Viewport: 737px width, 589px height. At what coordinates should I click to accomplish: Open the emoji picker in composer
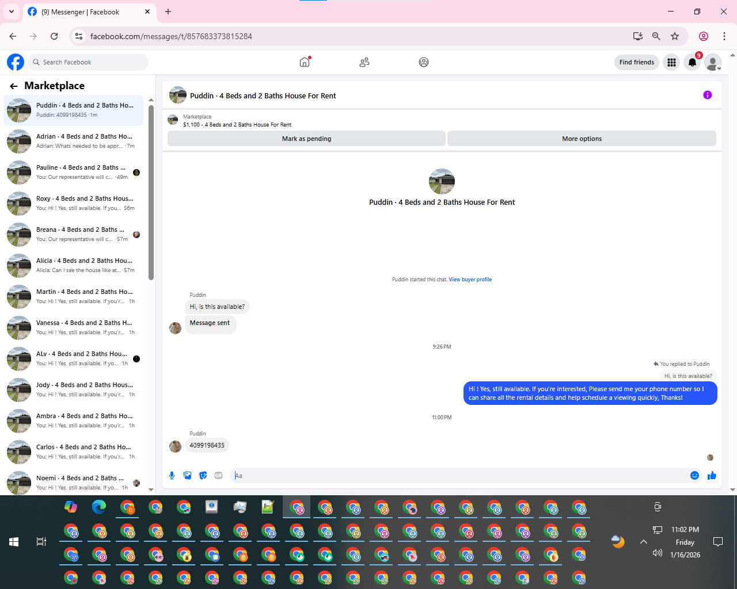694,476
